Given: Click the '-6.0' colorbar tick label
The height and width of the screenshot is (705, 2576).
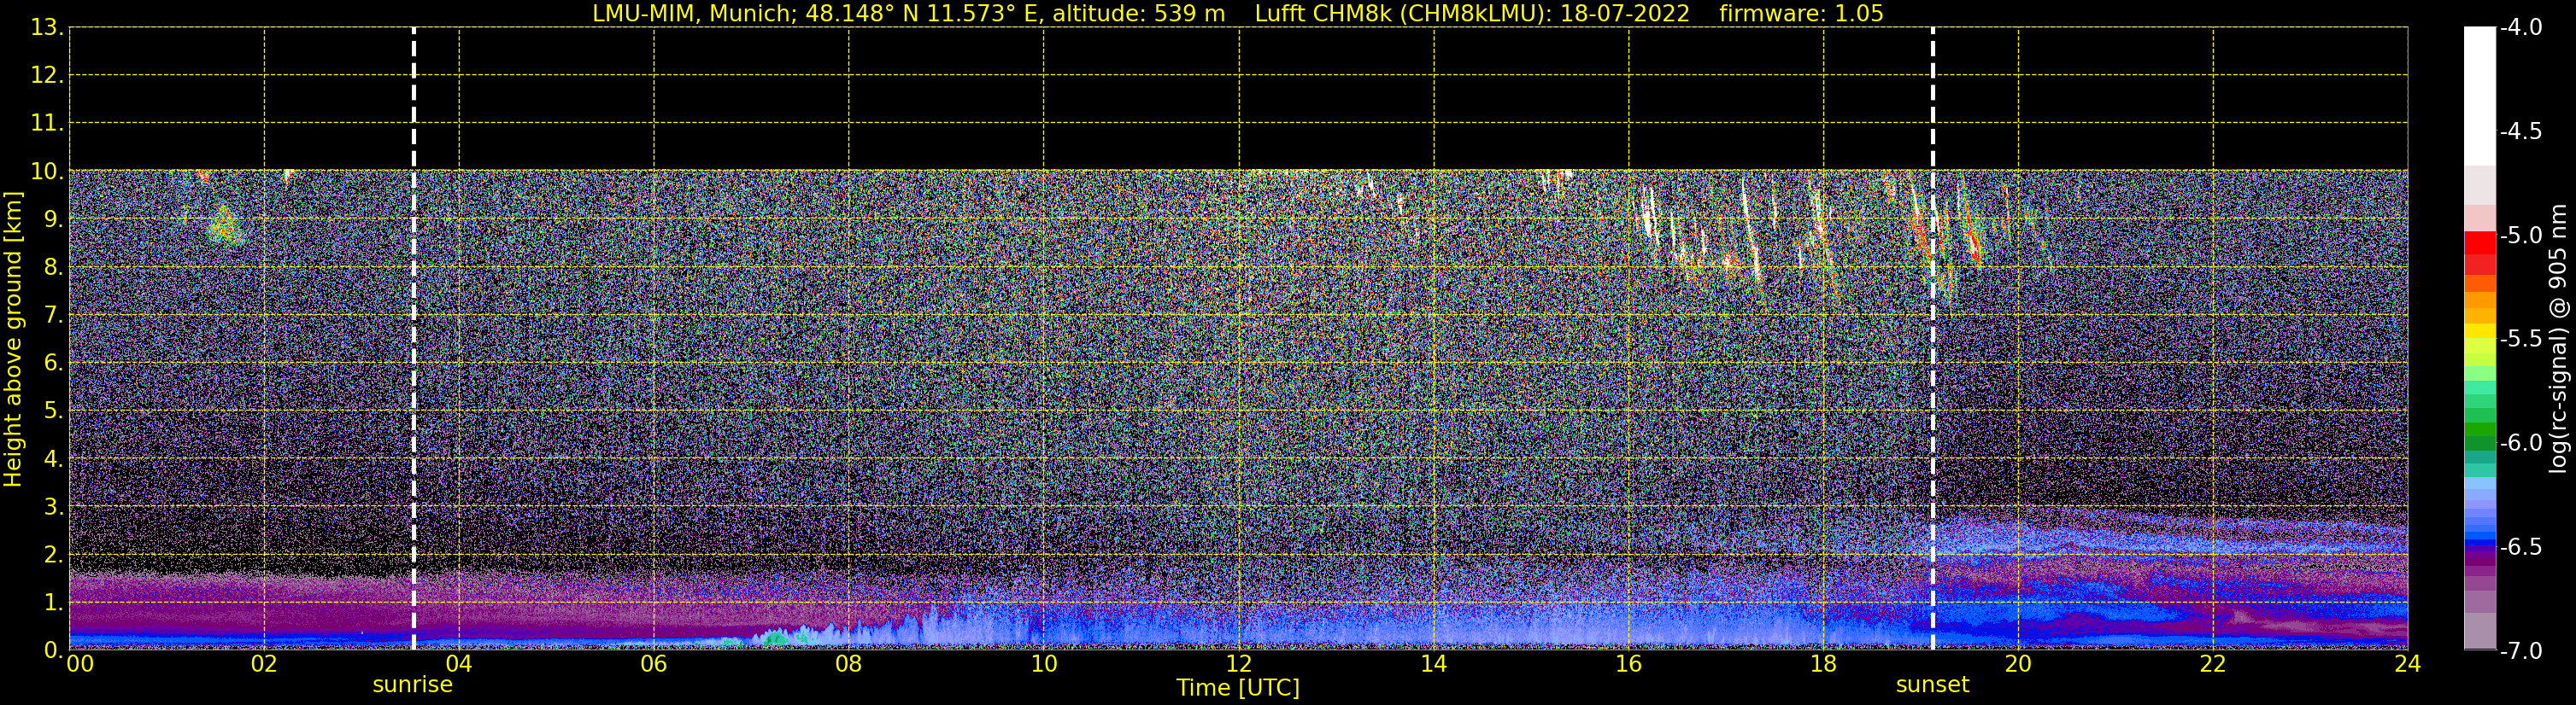Looking at the screenshot, I should click(2520, 443).
